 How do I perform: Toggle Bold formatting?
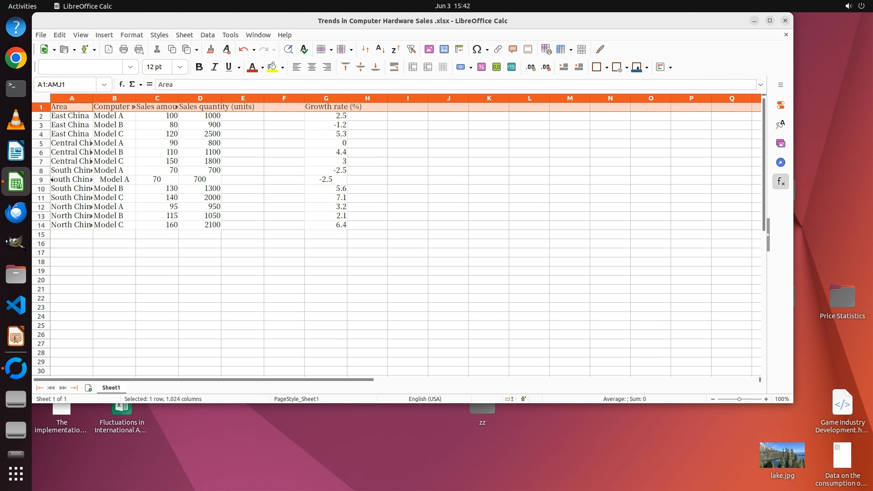(199, 67)
